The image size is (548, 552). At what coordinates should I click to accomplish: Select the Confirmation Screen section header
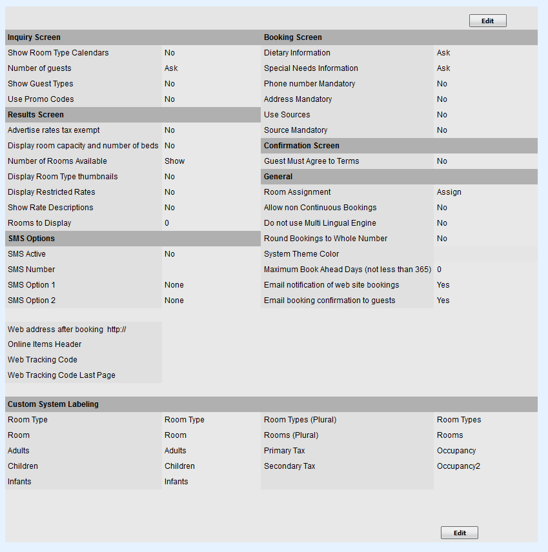301,146
